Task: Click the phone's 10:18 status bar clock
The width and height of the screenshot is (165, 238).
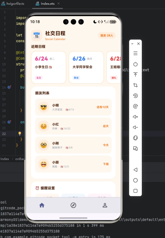Action: pos(35,22)
